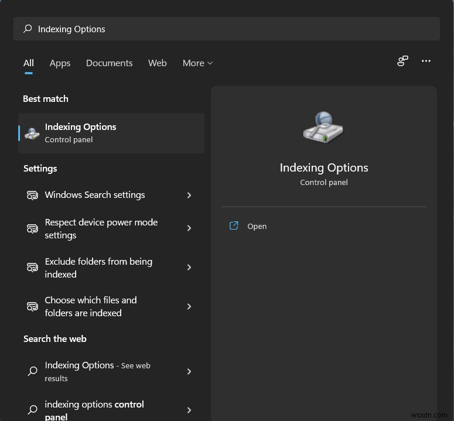This screenshot has height=421, width=454.
Task: Open the three-dots options menu
Action: [x=426, y=61]
